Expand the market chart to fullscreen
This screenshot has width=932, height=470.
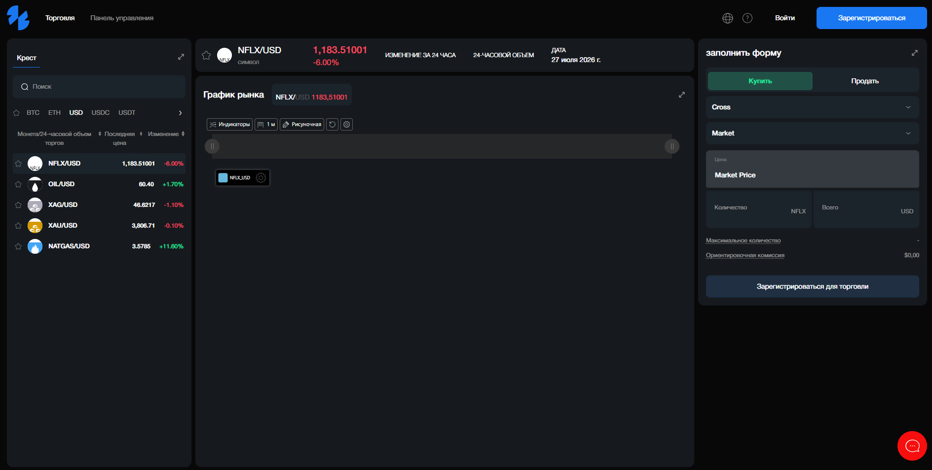pos(682,95)
